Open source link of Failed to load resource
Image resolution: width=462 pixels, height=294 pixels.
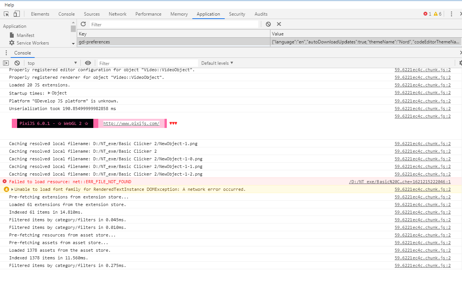400,182
